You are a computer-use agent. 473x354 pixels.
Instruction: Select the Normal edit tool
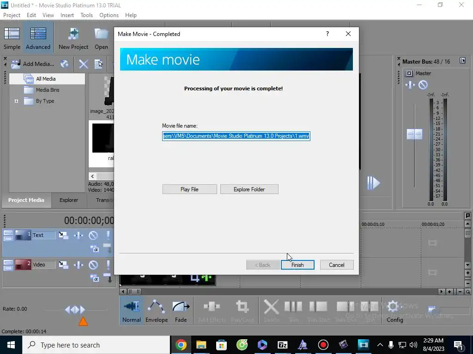click(132, 311)
